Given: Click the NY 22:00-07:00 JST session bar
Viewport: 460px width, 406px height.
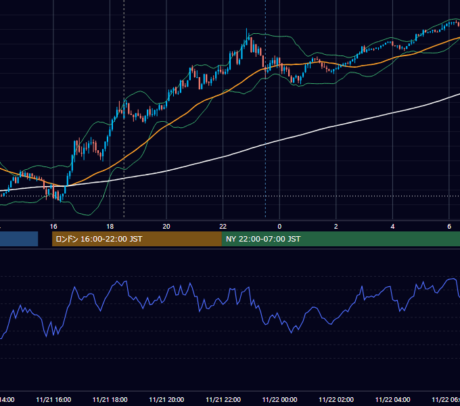Looking at the screenshot, I should coord(340,239).
